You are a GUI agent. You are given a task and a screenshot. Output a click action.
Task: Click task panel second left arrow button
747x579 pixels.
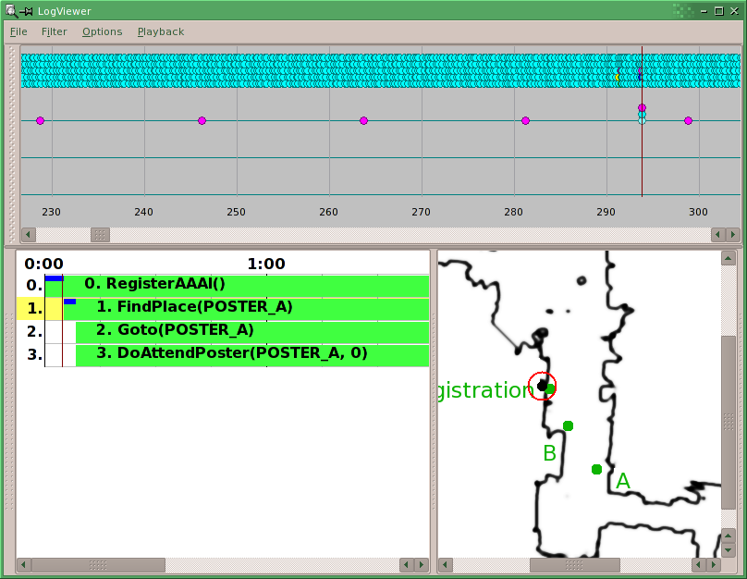point(407,565)
